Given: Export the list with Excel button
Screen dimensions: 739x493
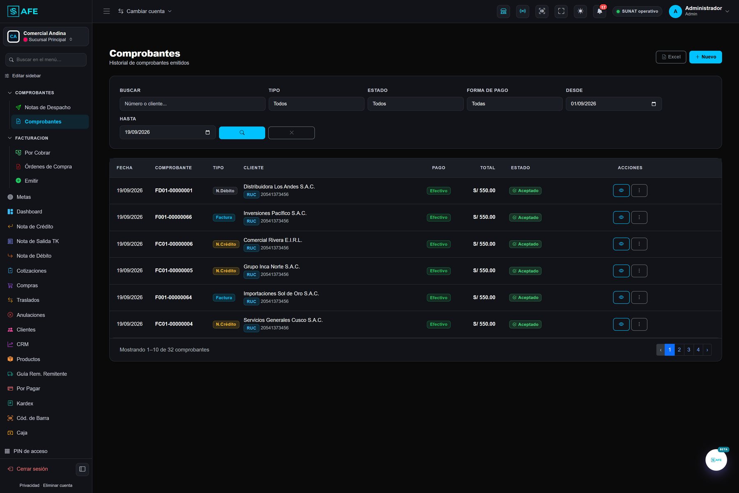Looking at the screenshot, I should [671, 57].
